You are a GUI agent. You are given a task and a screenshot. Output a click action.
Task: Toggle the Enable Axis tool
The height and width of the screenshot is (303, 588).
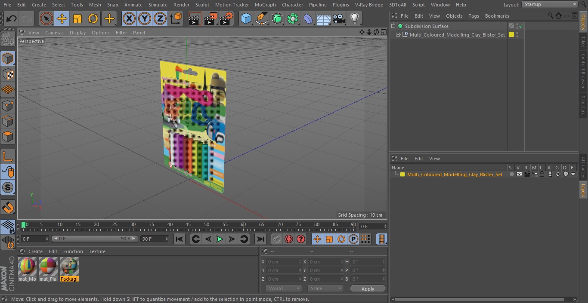(x=8, y=156)
